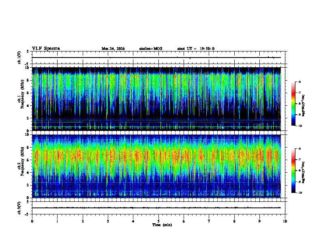This screenshot has width=321, height=248.
Task: Click the "ch.3(V)" waveform axis label
Action: point(19,208)
